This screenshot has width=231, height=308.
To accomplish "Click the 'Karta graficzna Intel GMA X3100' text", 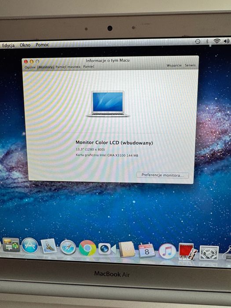I will [101, 155].
